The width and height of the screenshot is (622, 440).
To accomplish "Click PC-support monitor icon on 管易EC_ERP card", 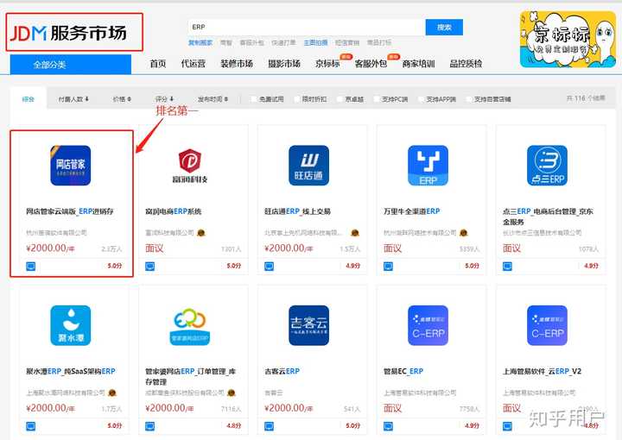I will pyautogui.click(x=388, y=426).
